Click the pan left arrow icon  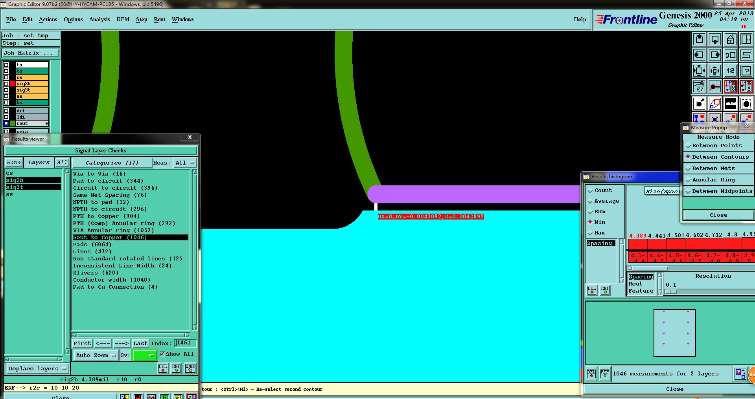click(x=699, y=55)
